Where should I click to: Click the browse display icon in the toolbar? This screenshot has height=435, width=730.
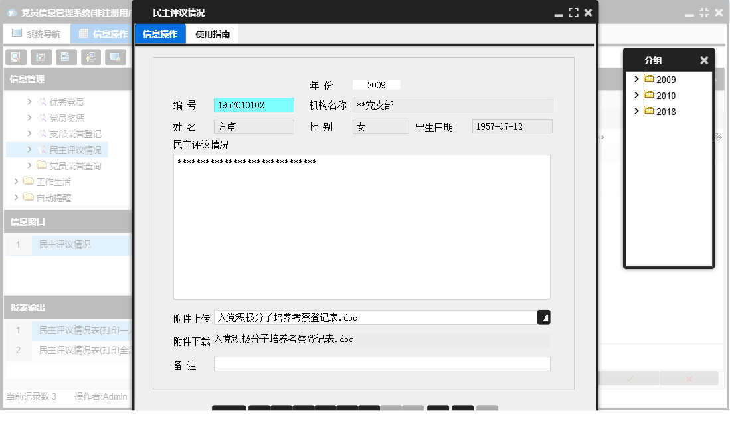(117, 57)
